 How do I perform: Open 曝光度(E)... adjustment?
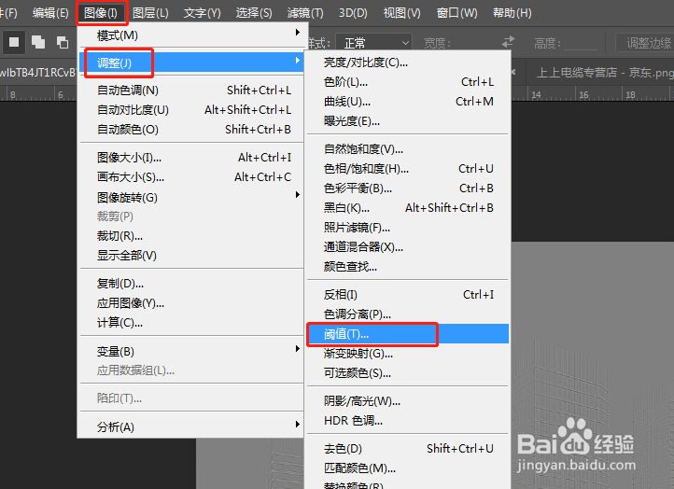pos(408,121)
